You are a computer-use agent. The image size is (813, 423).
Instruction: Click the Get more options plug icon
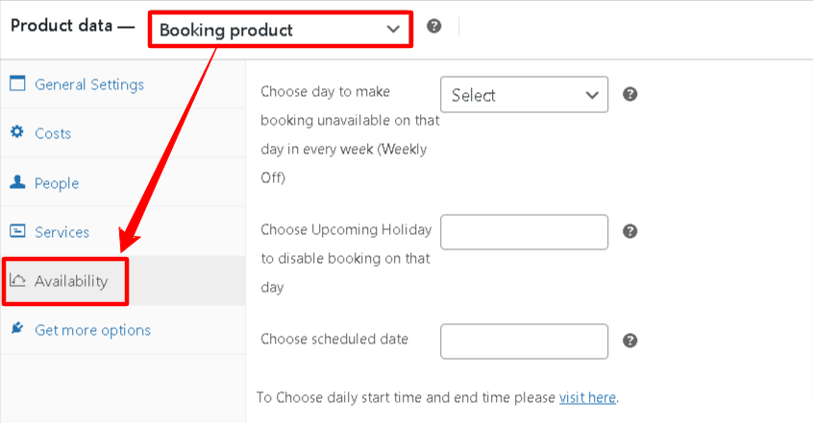17,328
